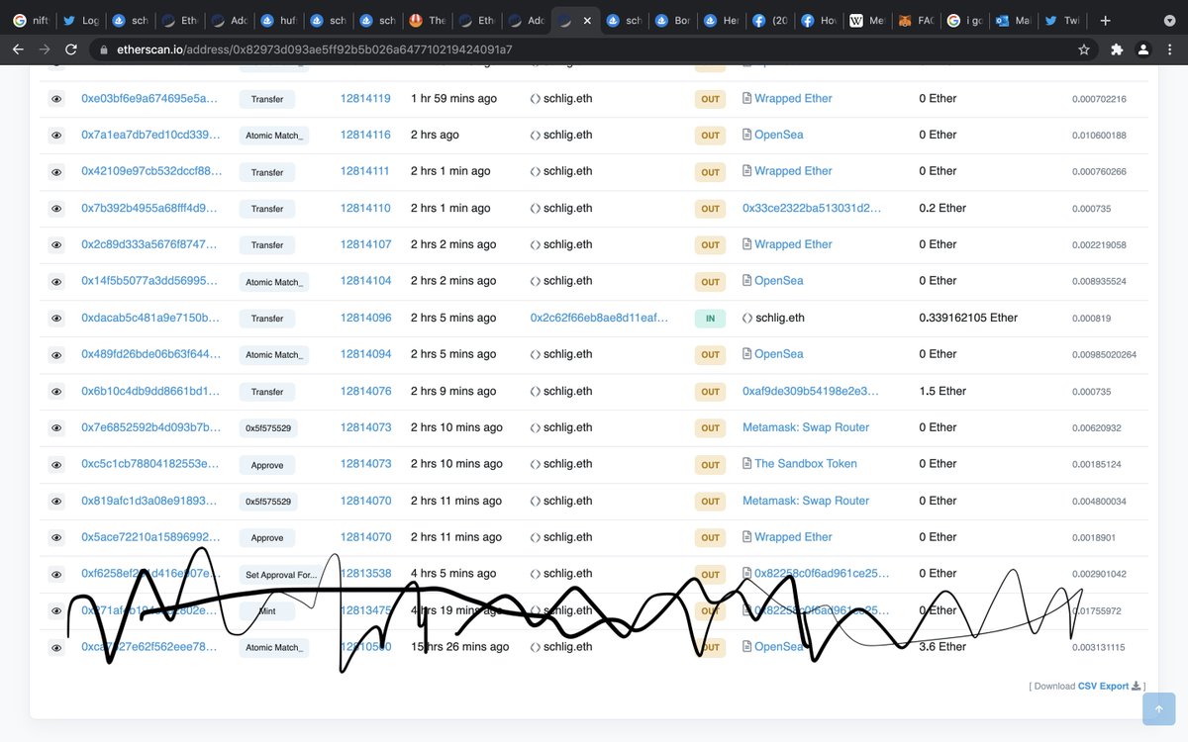Click the padlock site info icon
The width and height of the screenshot is (1188, 742).
tap(102, 49)
